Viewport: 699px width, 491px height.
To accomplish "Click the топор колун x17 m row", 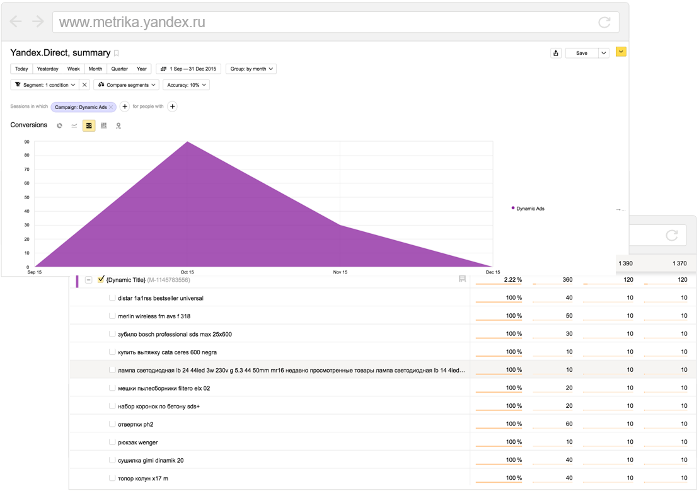I will point(382,478).
